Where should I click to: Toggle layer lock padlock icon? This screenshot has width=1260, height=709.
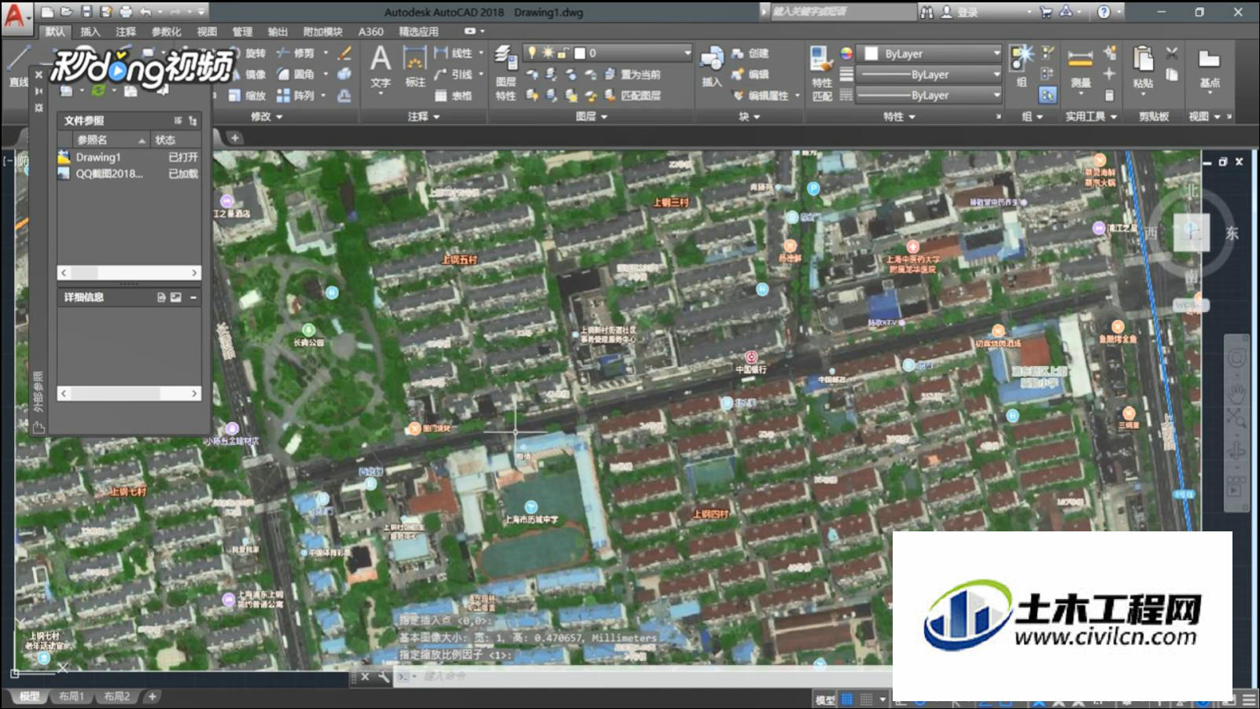click(562, 53)
